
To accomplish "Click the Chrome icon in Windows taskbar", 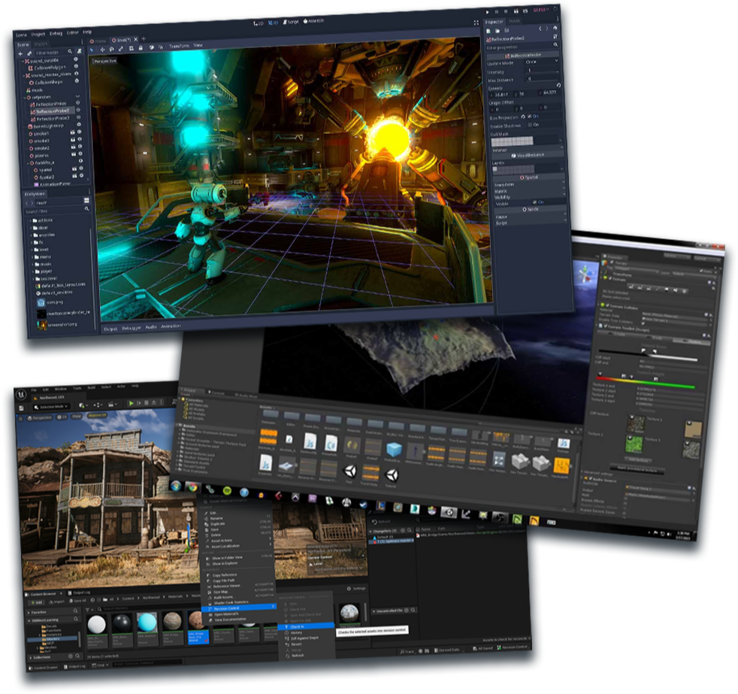I will click(x=192, y=487).
